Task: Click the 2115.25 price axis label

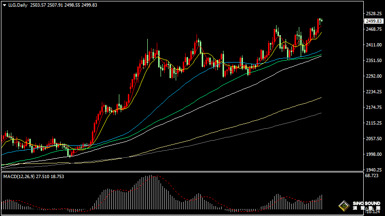Action: [x=374, y=123]
